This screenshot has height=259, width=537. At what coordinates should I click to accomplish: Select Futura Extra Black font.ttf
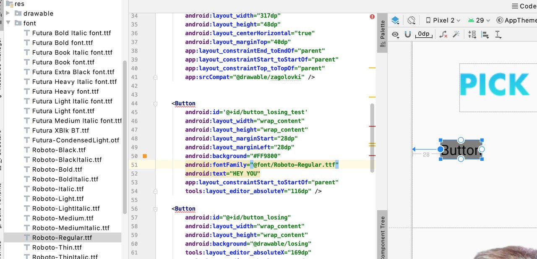click(73, 72)
